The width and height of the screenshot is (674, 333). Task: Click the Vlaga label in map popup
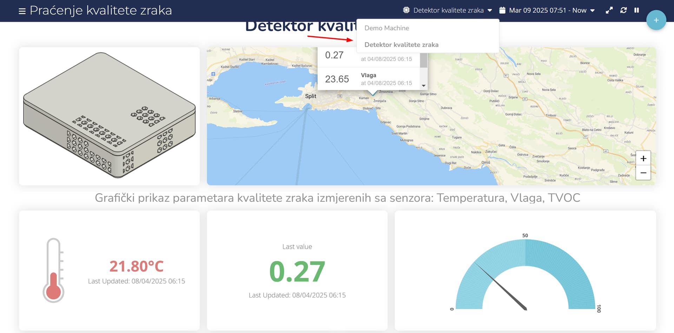click(x=368, y=75)
